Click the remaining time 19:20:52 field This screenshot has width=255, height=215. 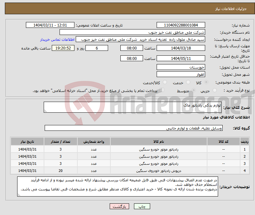tap(63, 48)
